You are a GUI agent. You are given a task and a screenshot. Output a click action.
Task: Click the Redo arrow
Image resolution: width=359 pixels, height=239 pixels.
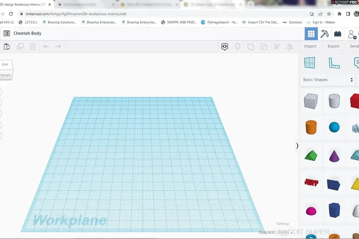click(x=58, y=47)
